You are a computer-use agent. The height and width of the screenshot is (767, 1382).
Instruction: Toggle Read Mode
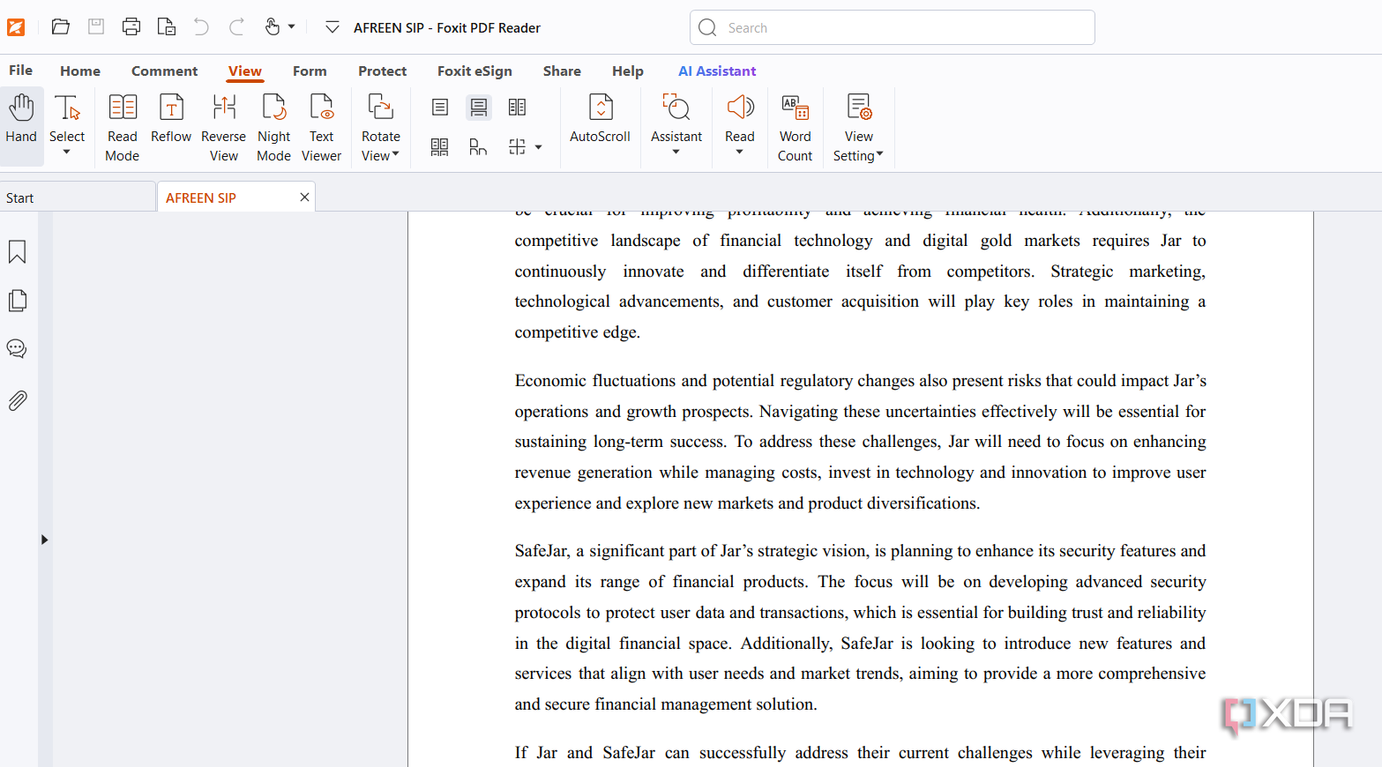pyautogui.click(x=123, y=128)
